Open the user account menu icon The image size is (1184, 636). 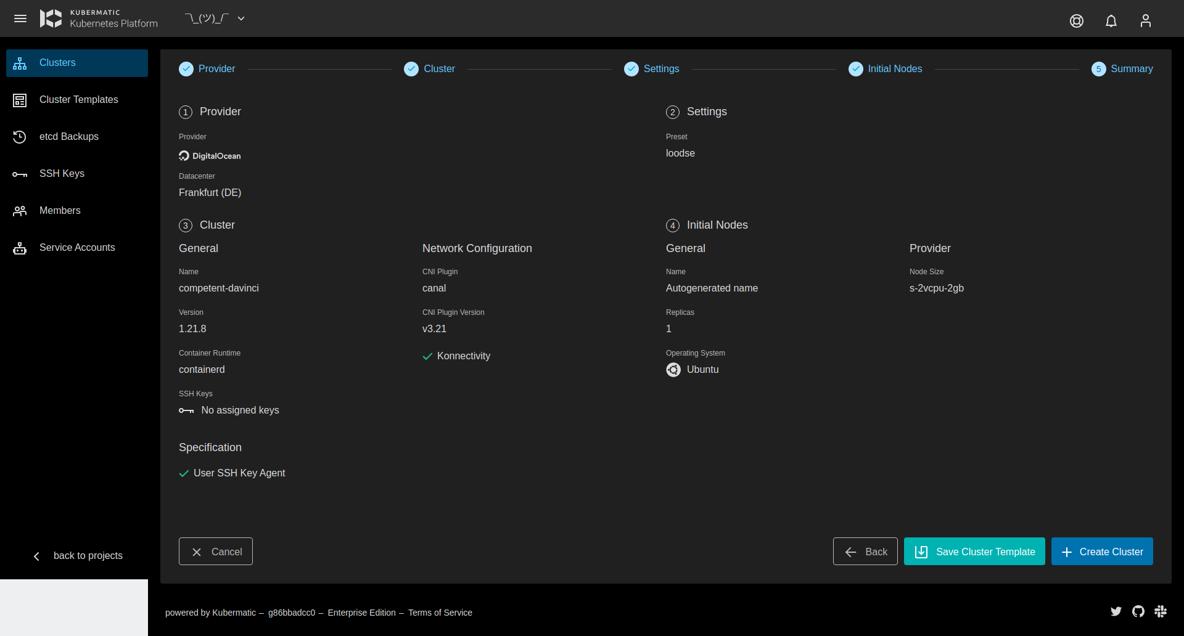point(1145,20)
